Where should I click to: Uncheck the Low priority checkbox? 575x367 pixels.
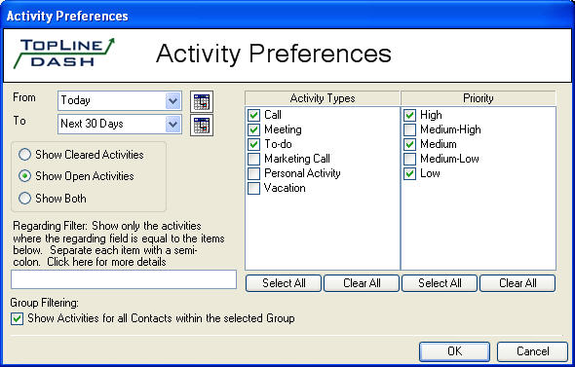(409, 173)
